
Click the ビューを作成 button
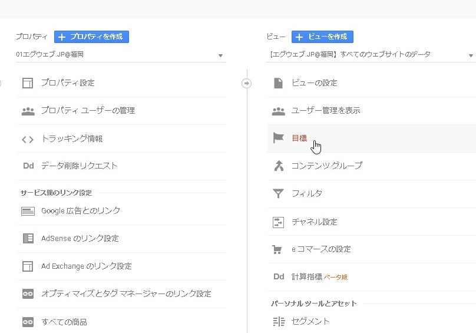(x=322, y=37)
